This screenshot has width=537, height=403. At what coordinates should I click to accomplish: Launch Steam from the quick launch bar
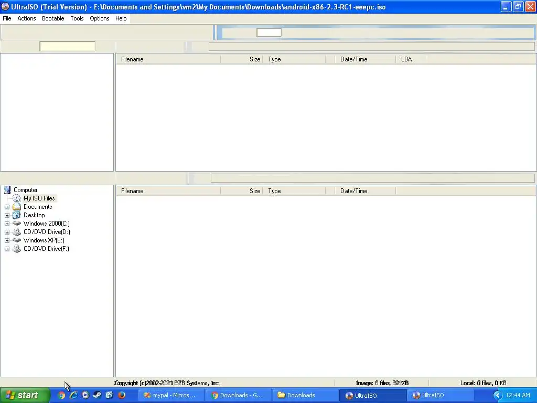pos(97,395)
